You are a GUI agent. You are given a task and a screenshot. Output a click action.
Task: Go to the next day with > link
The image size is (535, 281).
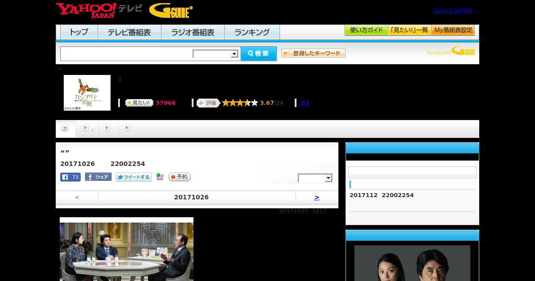[317, 197]
